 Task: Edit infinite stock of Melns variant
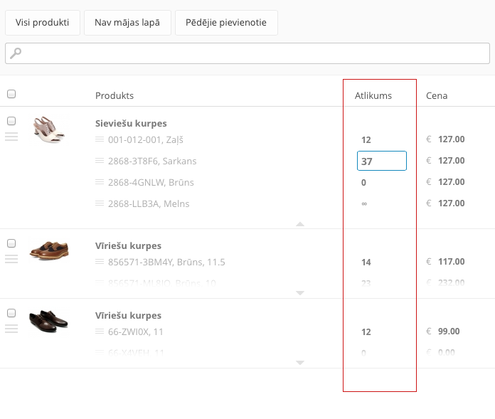tap(364, 203)
